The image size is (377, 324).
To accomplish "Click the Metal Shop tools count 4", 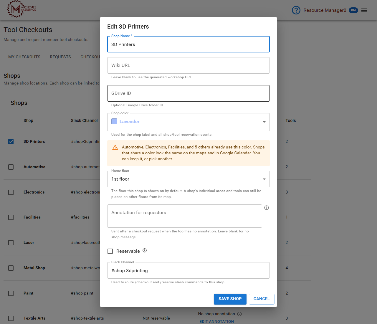I will tap(287, 268).
